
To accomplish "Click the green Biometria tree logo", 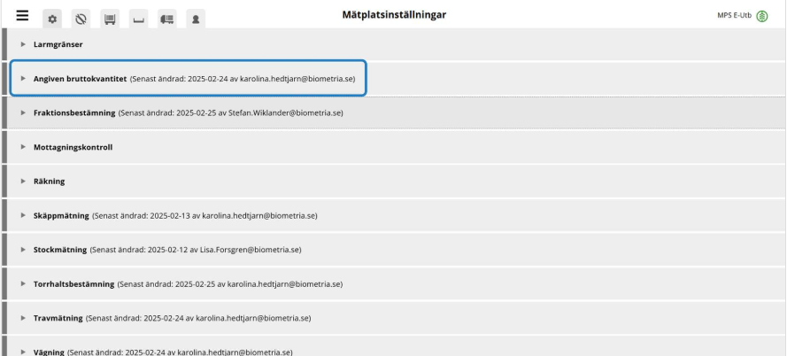I will tap(761, 17).
